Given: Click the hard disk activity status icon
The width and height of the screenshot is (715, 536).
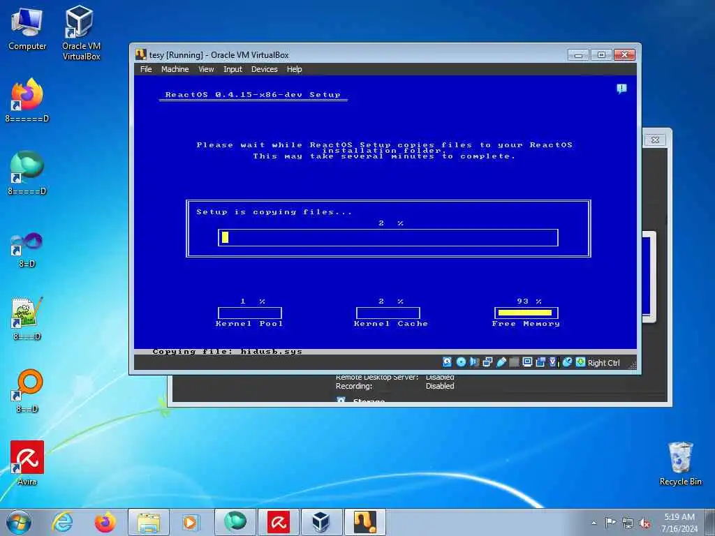Looking at the screenshot, I should pyautogui.click(x=448, y=362).
